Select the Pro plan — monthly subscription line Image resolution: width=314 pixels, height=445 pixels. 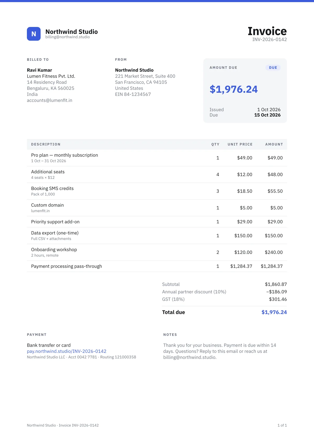coord(157,158)
